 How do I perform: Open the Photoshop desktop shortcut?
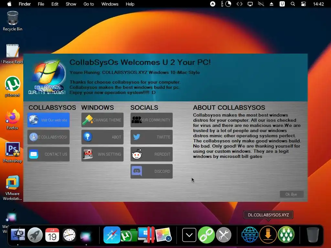[13, 152]
